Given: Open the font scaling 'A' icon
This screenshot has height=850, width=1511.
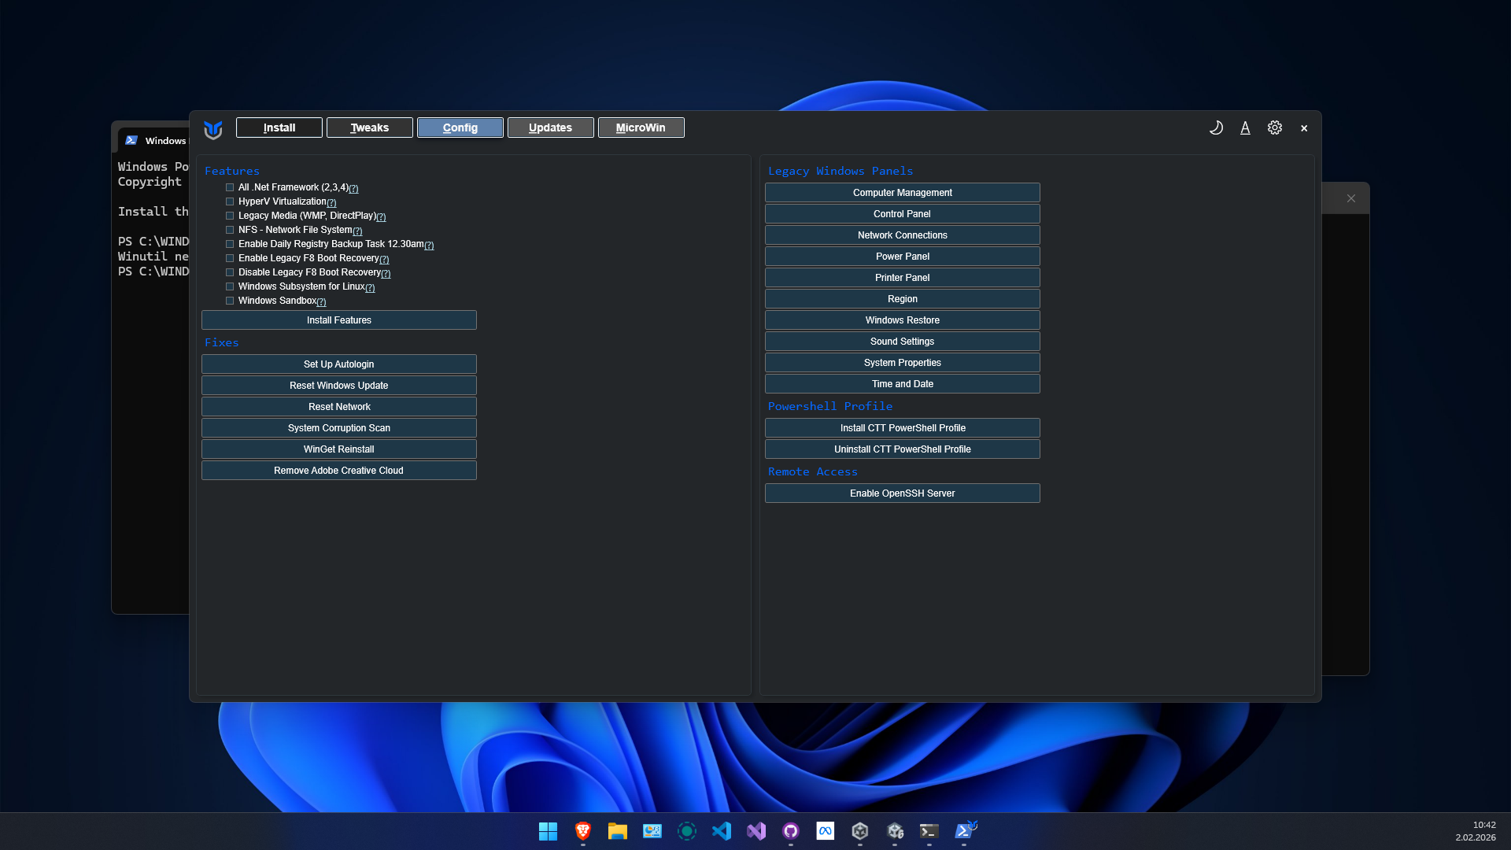Looking at the screenshot, I should click(x=1245, y=128).
